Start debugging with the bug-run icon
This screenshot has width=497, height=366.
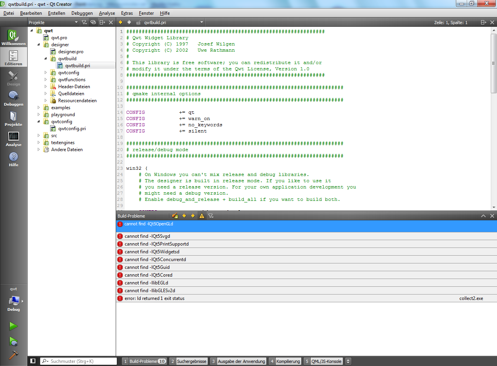tap(14, 341)
